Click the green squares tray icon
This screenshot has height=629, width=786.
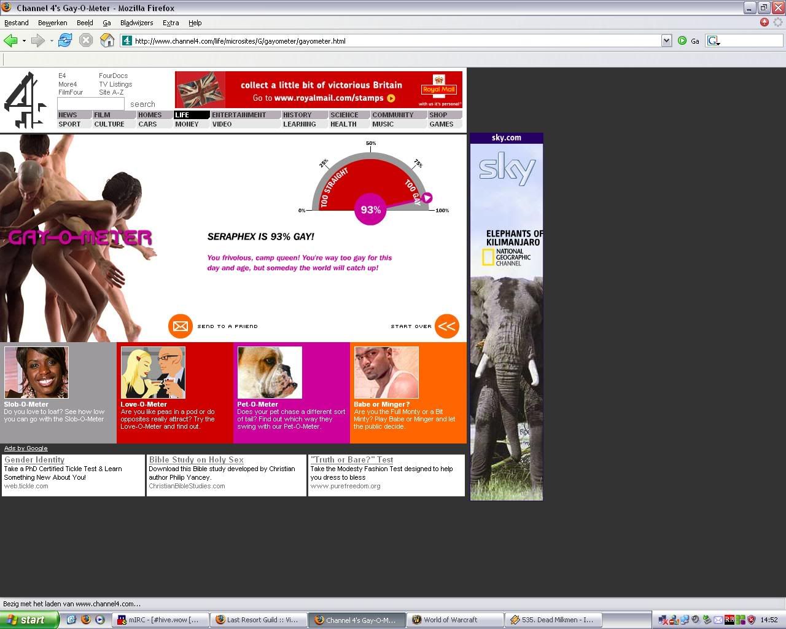741,620
